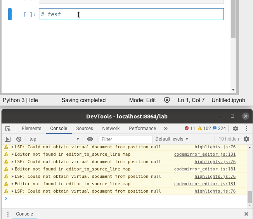The width and height of the screenshot is (253, 219).
Task: Open the drawer three-dot menu beside Console
Action: (x=8, y=214)
